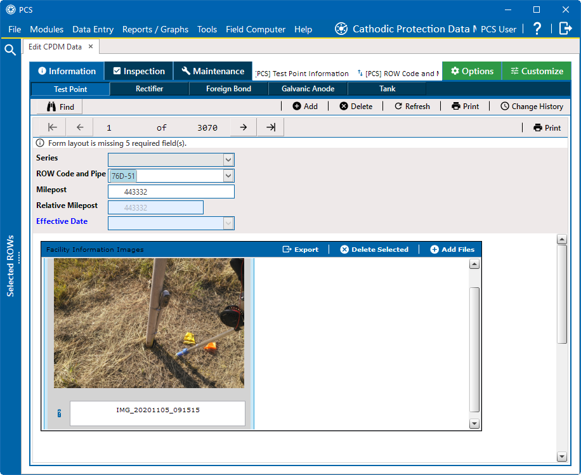Screen dimensions: 581x475
Task: Open the Reports / Graphs menu
Action: click(x=155, y=29)
